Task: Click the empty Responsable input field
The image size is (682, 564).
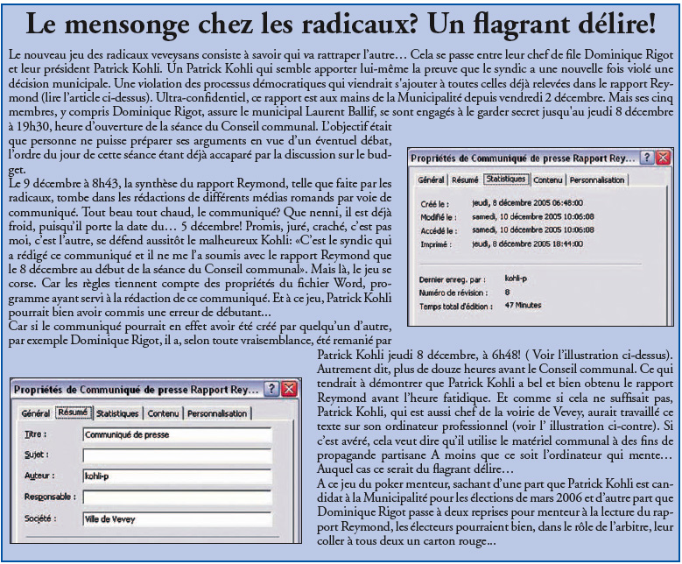Action: point(177,497)
